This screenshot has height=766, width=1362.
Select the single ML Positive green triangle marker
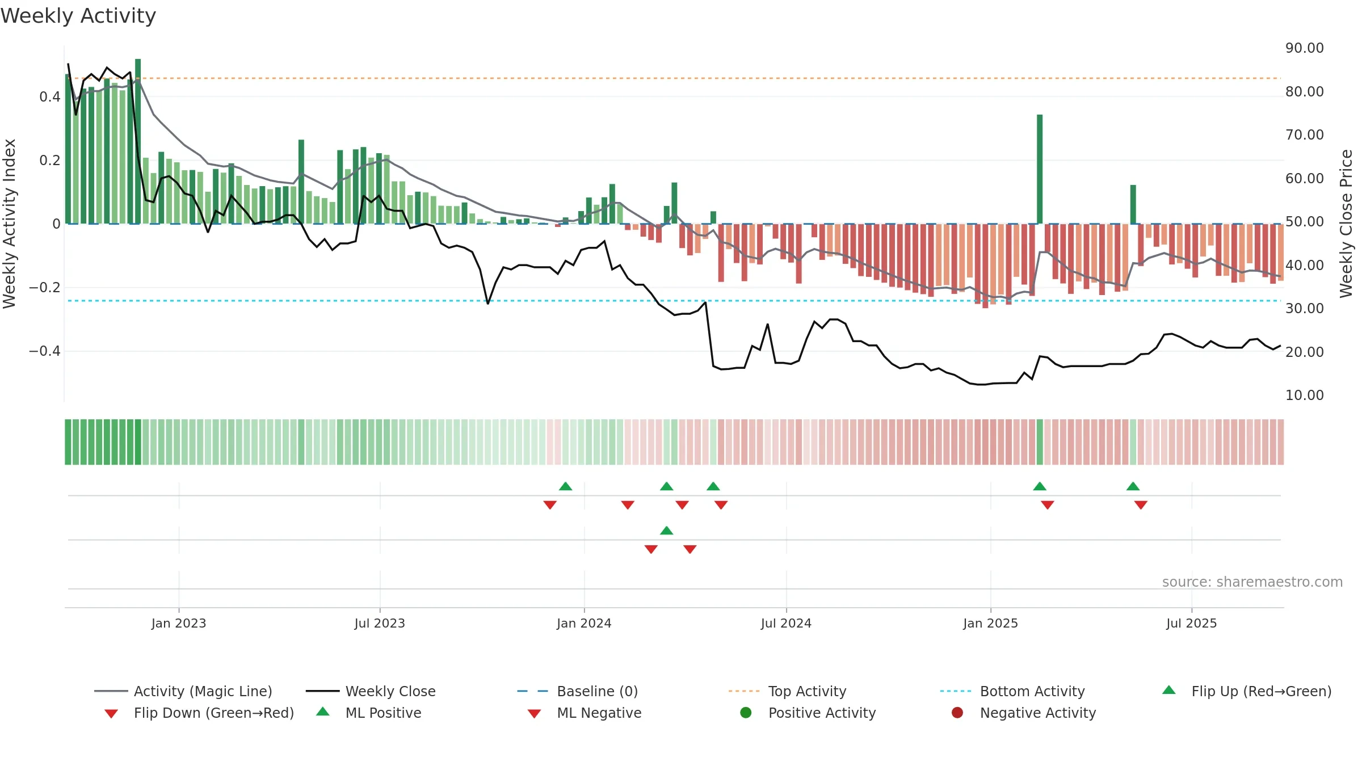[x=667, y=531]
